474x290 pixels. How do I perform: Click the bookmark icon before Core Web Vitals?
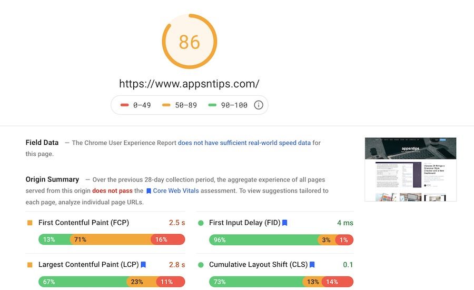(x=149, y=191)
